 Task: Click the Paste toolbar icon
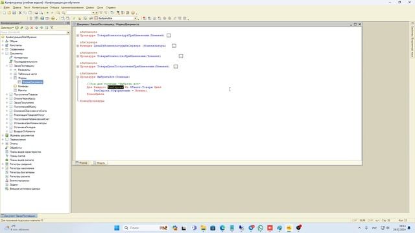(30, 13)
